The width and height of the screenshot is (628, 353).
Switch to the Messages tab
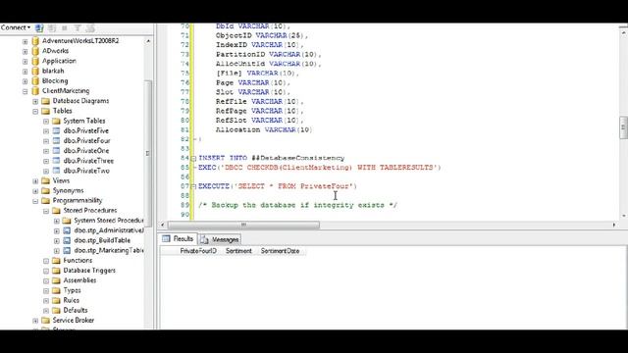[220, 239]
